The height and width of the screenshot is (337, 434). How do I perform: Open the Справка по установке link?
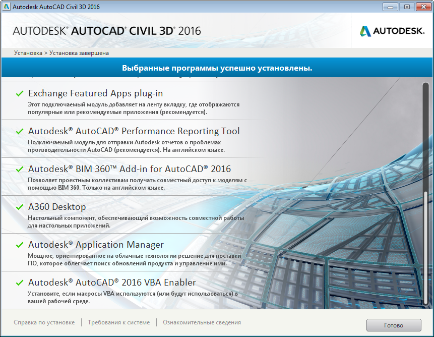44,322
